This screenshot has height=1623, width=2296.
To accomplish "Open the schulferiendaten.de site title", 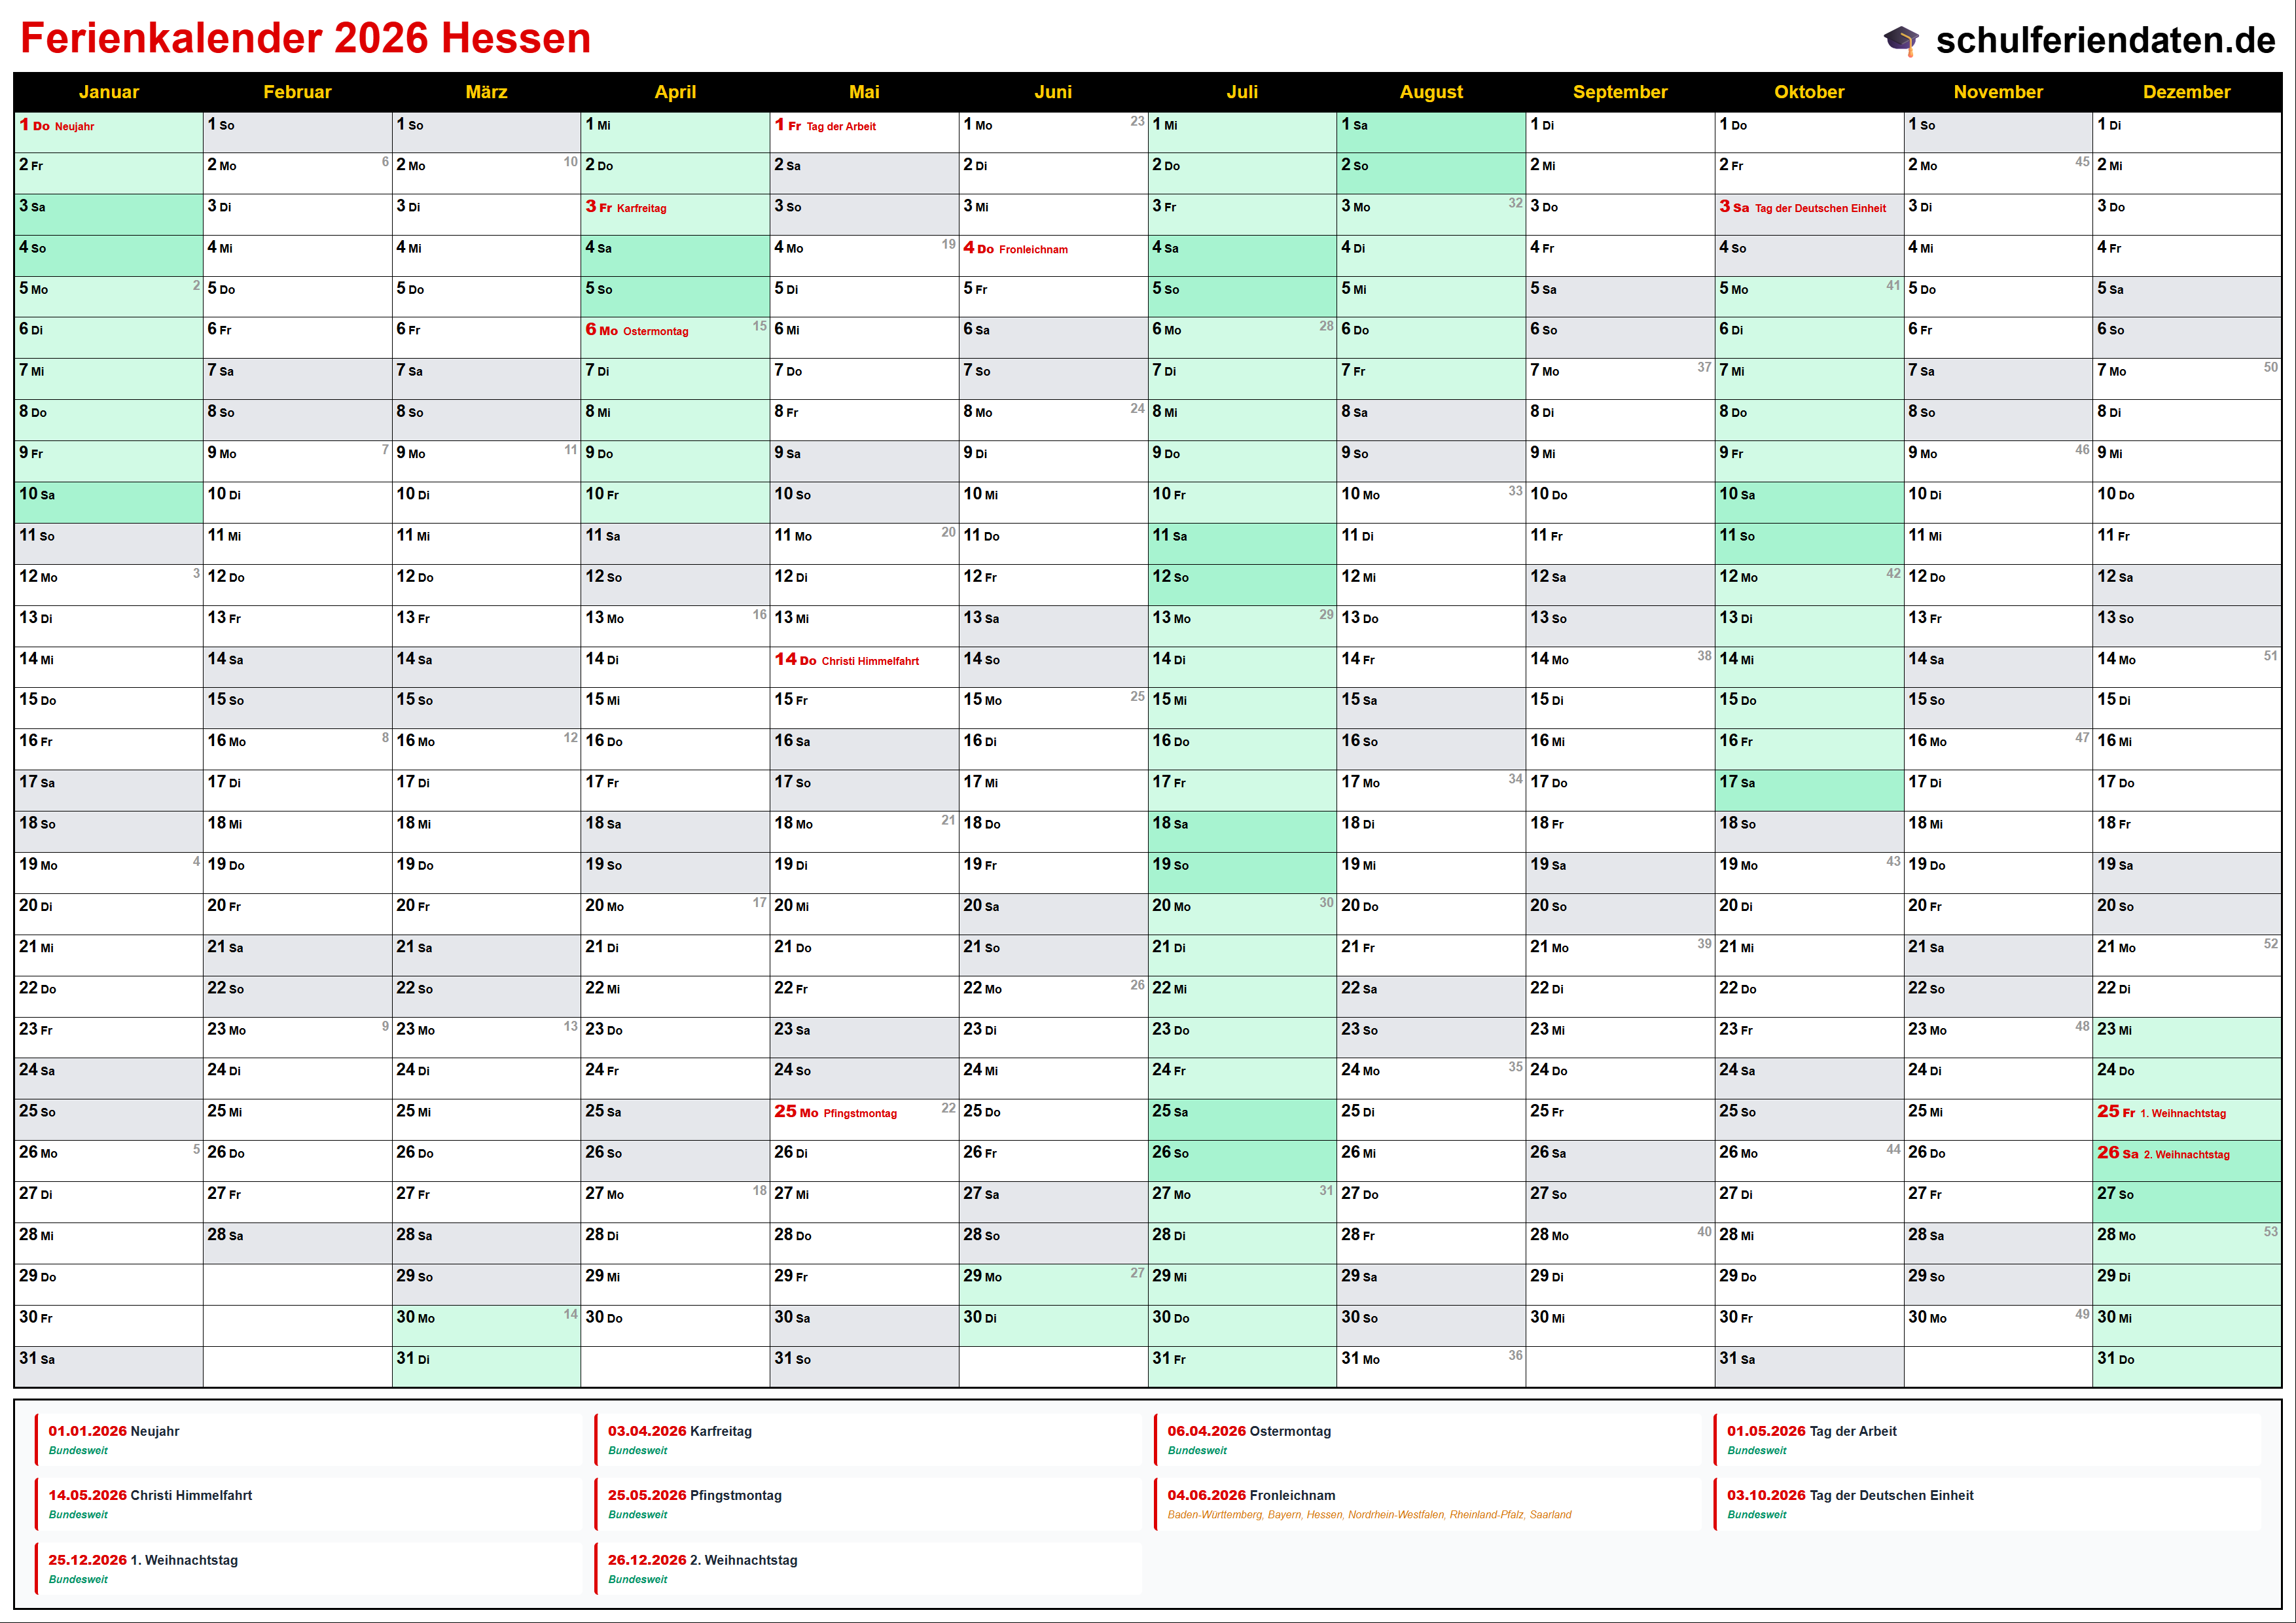I will tap(2105, 40).
